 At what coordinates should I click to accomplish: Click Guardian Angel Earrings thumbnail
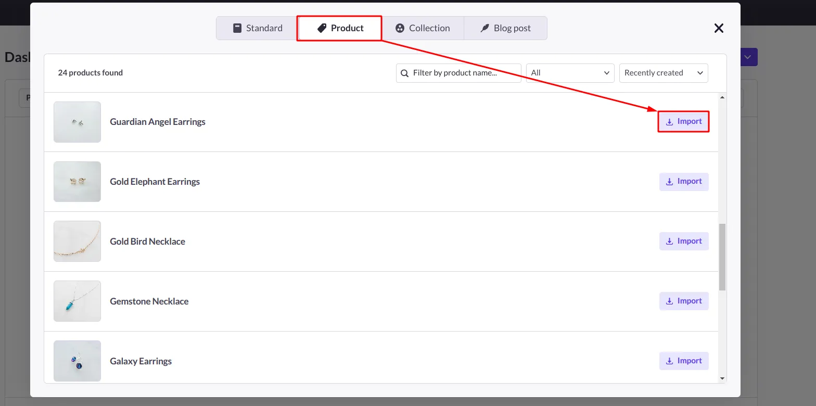pos(77,122)
